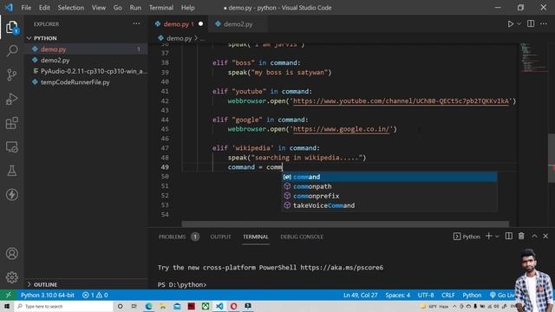This screenshot has height=312, width=555.
Task: Open the Terminal menu
Action: click(x=161, y=8)
